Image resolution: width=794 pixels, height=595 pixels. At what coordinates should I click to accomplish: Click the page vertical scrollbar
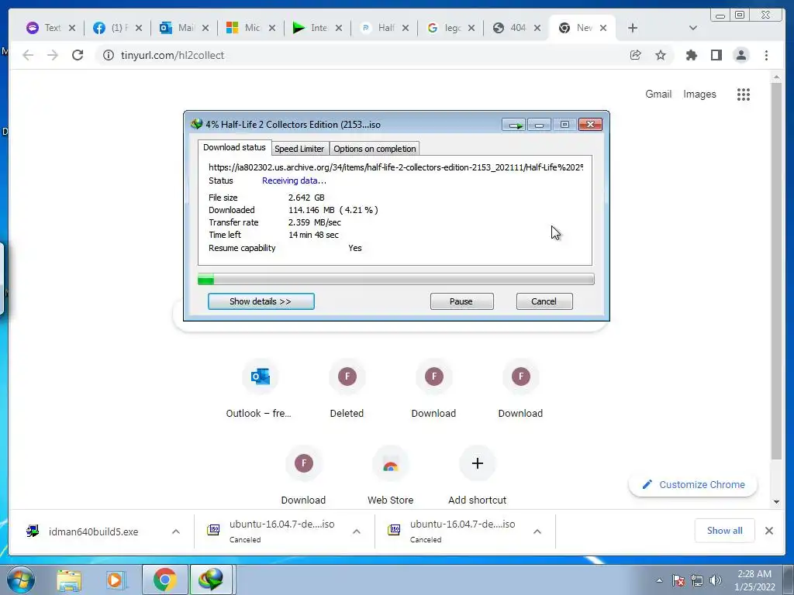click(x=776, y=270)
